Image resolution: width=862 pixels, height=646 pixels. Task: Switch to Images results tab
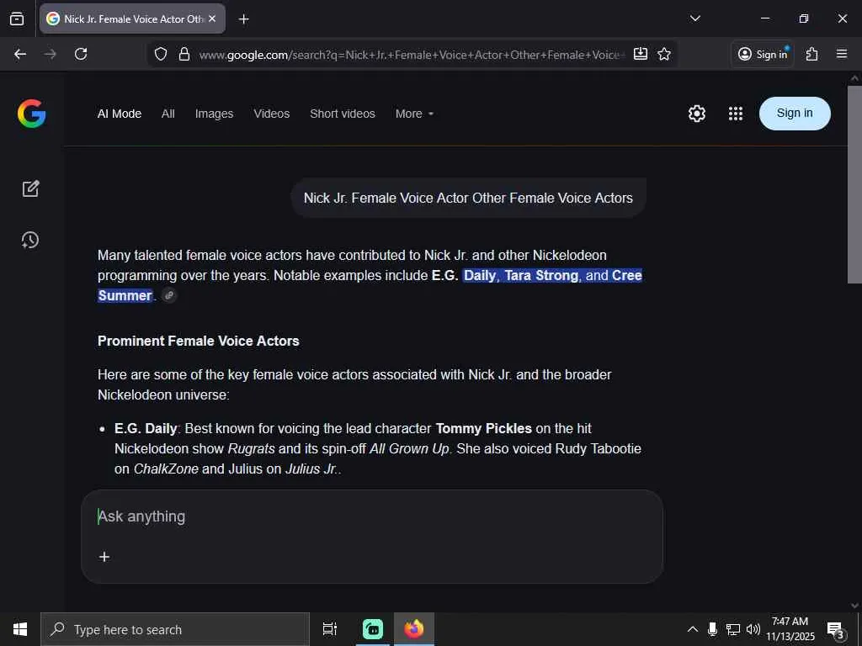214,114
